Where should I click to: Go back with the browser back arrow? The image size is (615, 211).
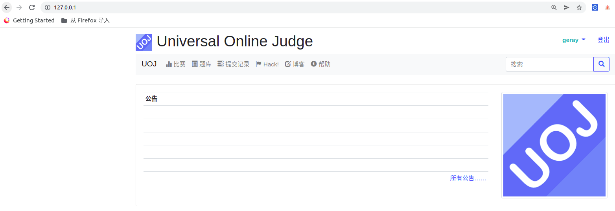7,7
